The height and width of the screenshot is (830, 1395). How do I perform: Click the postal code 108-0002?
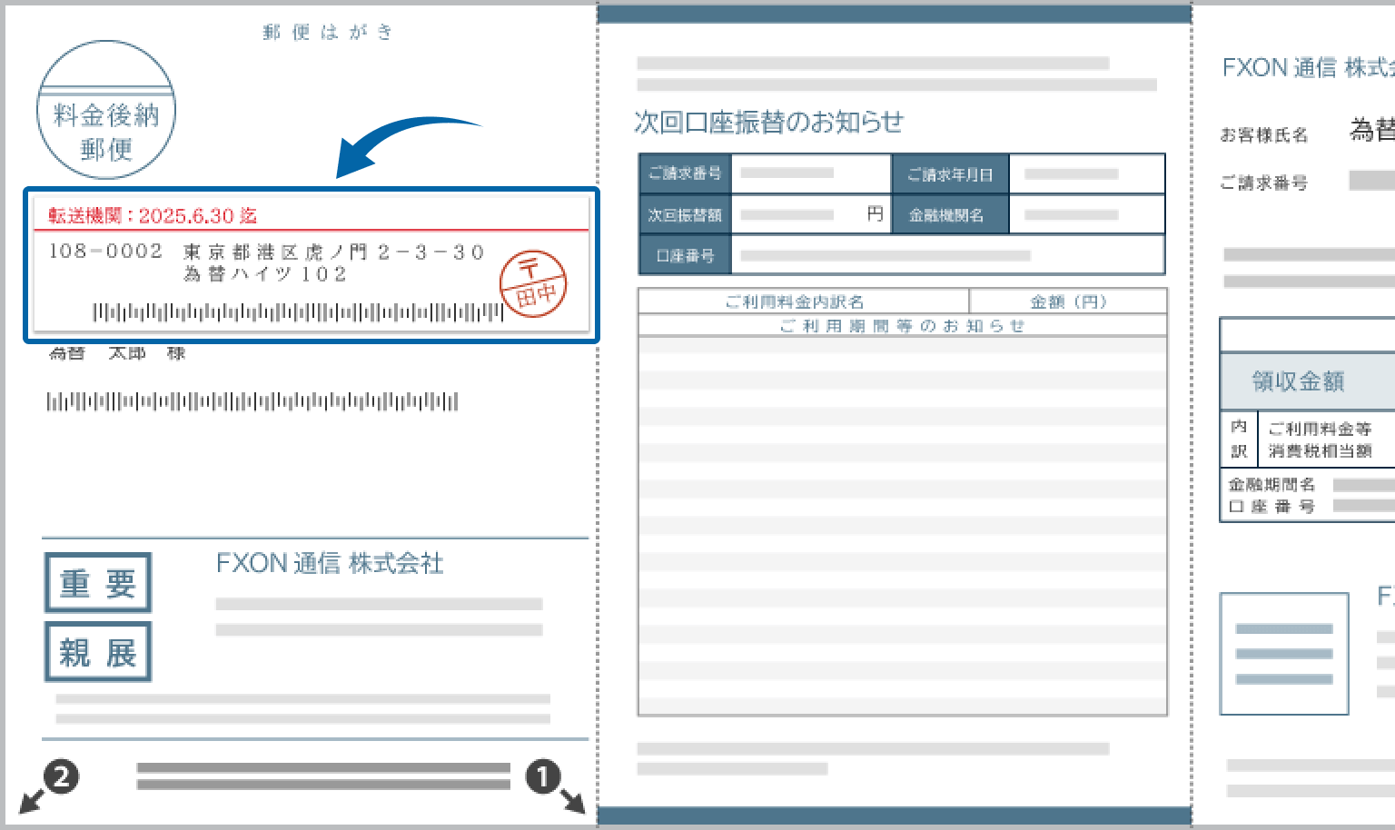click(x=105, y=251)
